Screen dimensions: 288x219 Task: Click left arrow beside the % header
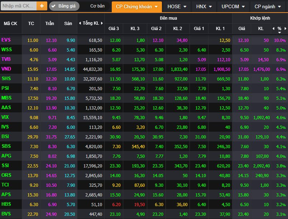pos(273,28)
